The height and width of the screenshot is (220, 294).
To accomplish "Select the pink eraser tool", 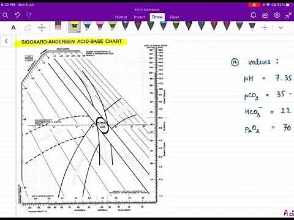I will (x=58, y=26).
